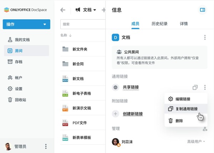Click 创建新链接 link
The width and height of the screenshot is (214, 153).
[x=133, y=114]
